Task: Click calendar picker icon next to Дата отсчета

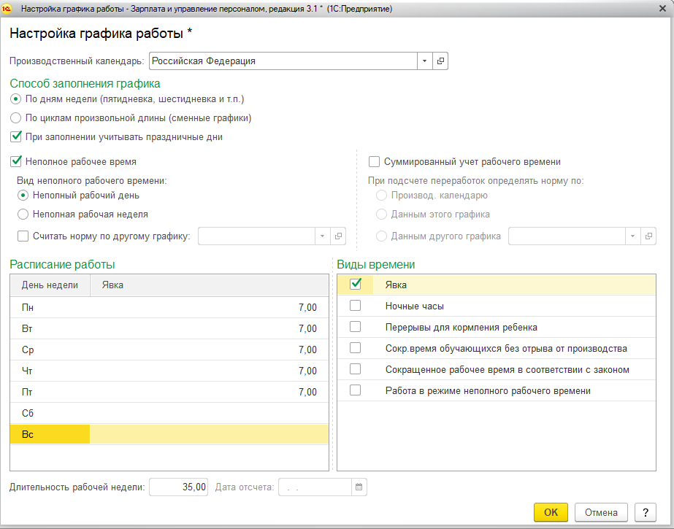Action: point(359,487)
